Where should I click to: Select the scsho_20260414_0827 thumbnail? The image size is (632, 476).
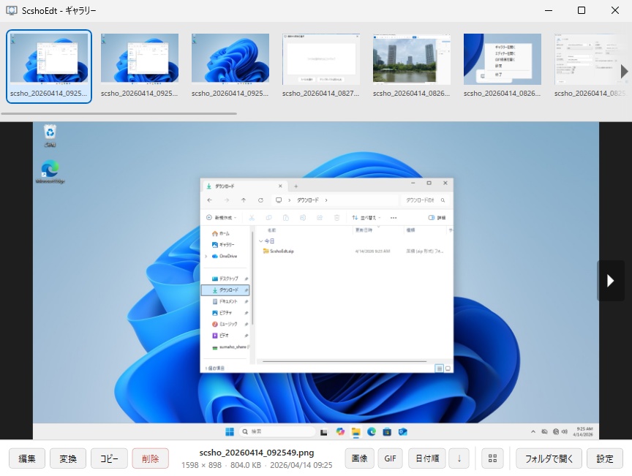pyautogui.click(x=321, y=66)
